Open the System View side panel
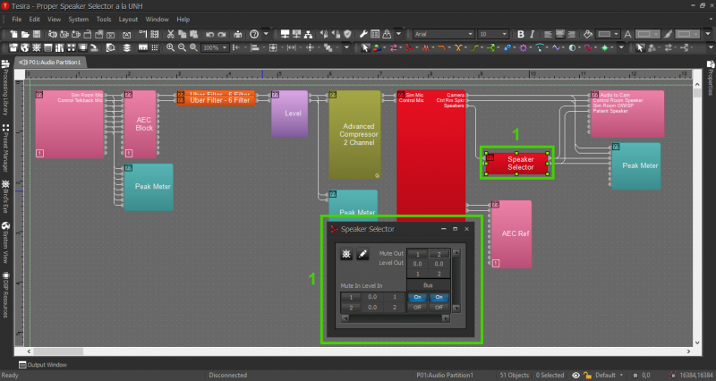The width and height of the screenshot is (716, 381). tap(5, 242)
